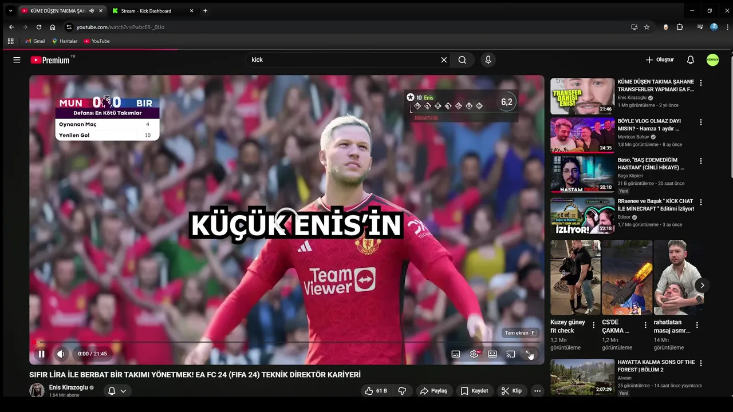Open tab search dropdown arrow
The height and width of the screenshot is (412, 733).
[x=10, y=11]
